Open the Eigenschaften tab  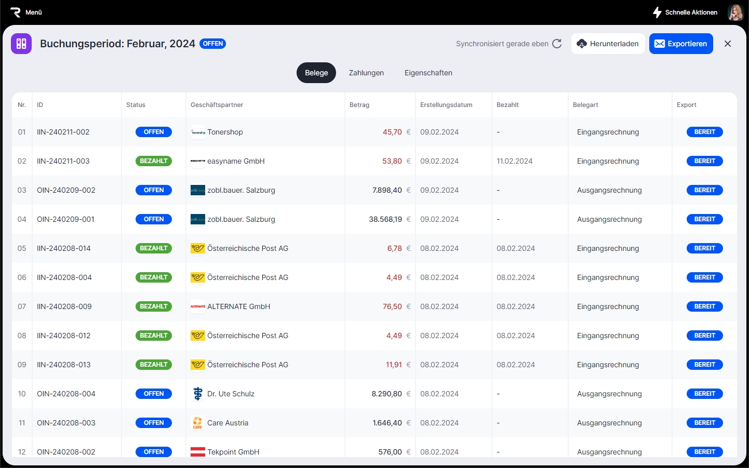[x=428, y=73]
